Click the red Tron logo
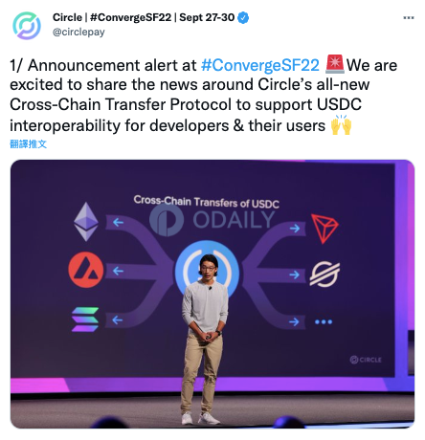Image resolution: width=425 pixels, height=440 pixels. coord(324,229)
